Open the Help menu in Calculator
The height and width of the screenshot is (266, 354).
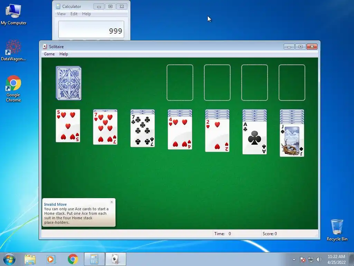pos(86,14)
